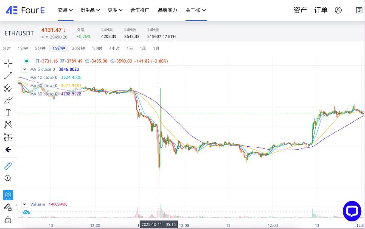Viewport: 365px width, 229px height.
Task: Choose the brush drawing tool
Action: point(8,101)
